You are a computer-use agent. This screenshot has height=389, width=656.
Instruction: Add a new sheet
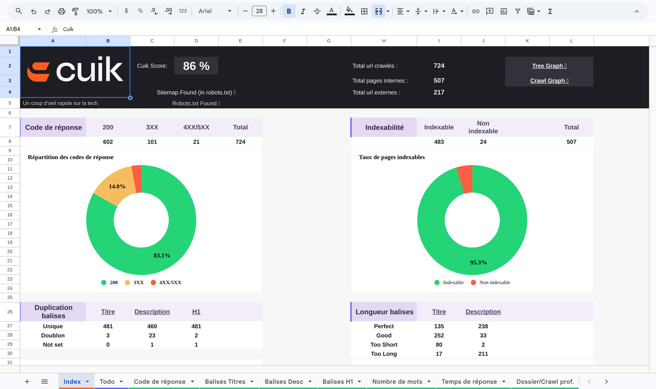27,382
